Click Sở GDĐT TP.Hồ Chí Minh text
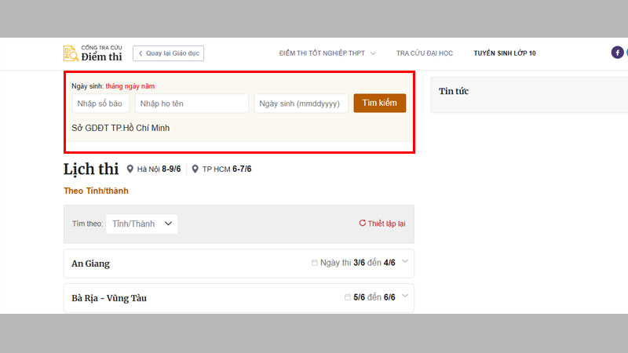Screen dimensions: 628x353 point(121,128)
